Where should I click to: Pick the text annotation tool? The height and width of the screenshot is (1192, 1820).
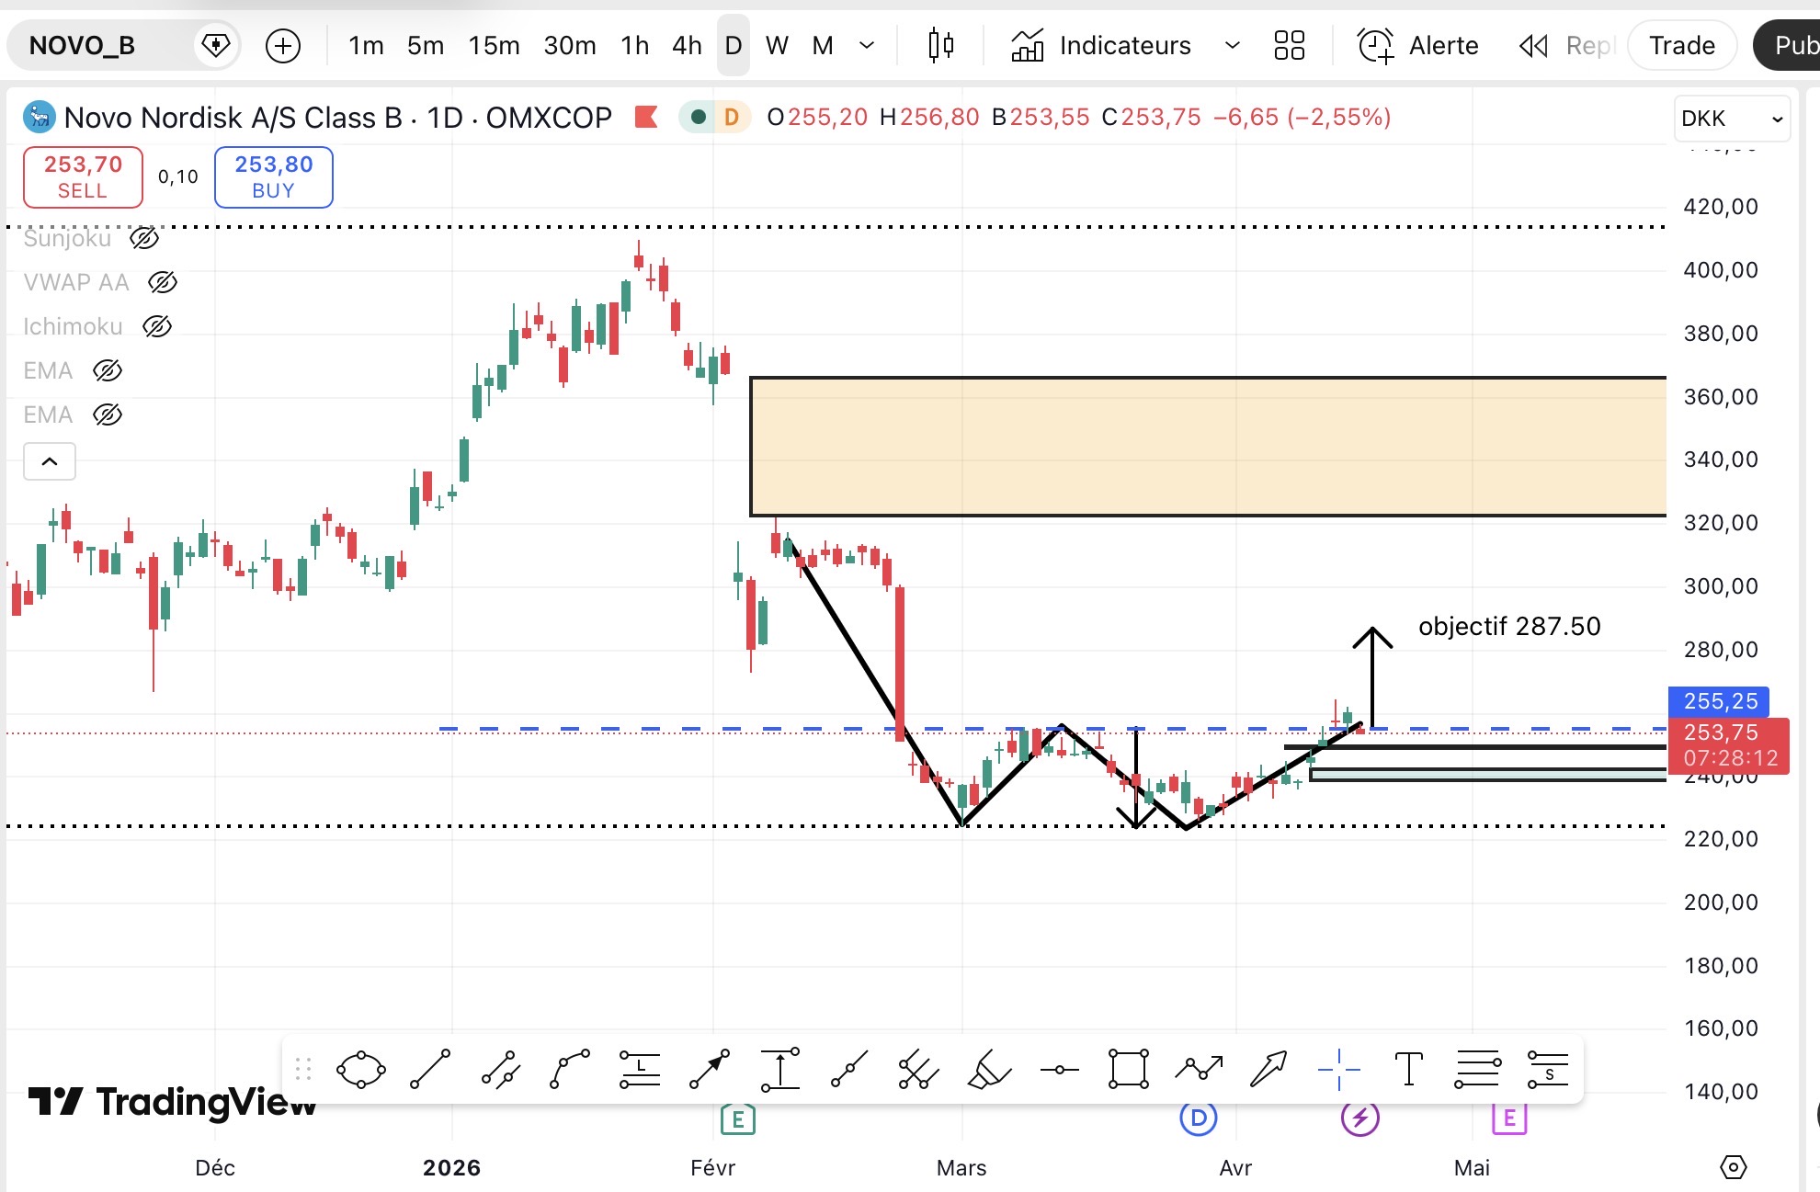pos(1408,1070)
